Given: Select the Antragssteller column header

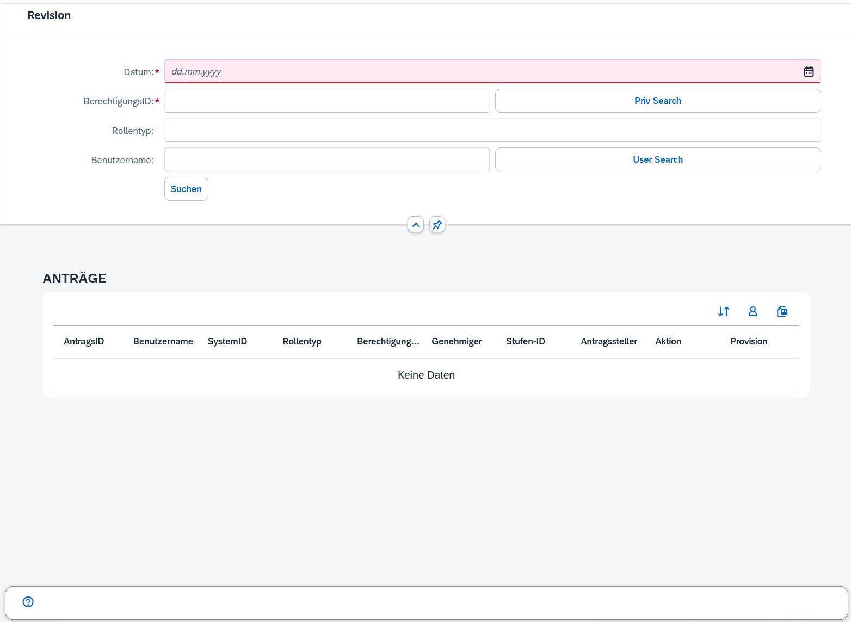Looking at the screenshot, I should 608,341.
